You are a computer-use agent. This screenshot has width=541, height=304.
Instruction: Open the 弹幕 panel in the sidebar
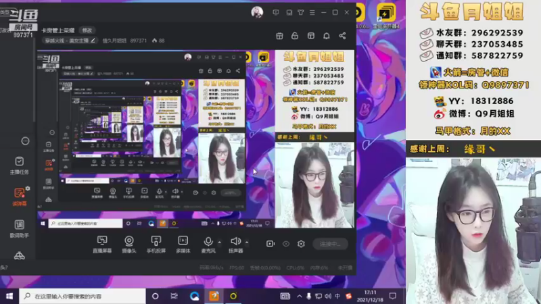[20, 197]
